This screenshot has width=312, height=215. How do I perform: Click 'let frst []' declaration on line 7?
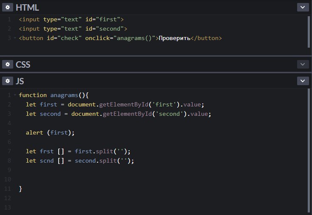tap(45, 151)
